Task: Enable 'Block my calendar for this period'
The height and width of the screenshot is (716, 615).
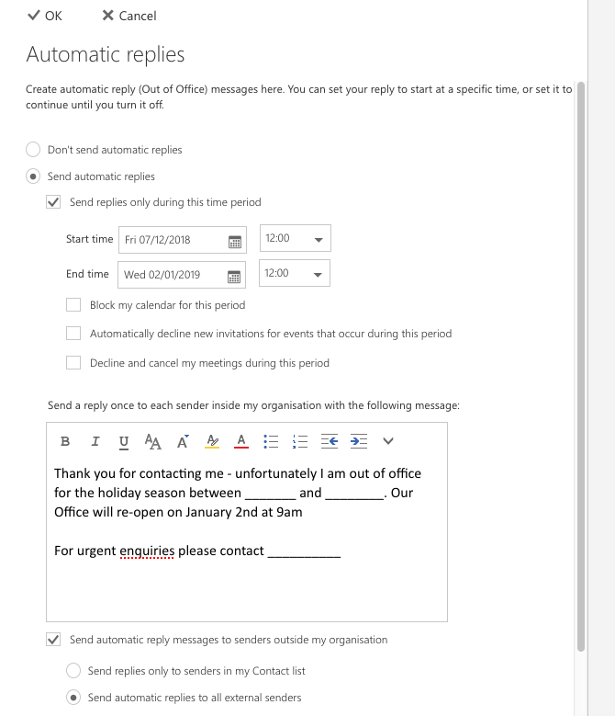Action: pos(73,305)
